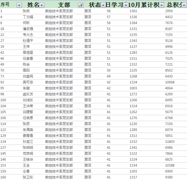Select the cell containing 丁文娟

pos(28,17)
